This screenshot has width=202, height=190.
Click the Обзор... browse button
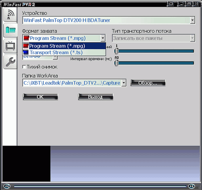148,83
